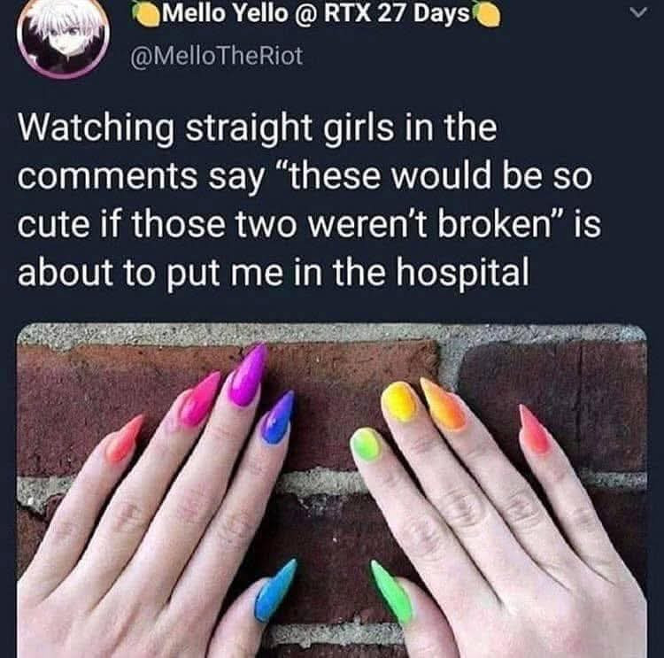Click the green thumb nail in photo

pyautogui.click(x=390, y=592)
